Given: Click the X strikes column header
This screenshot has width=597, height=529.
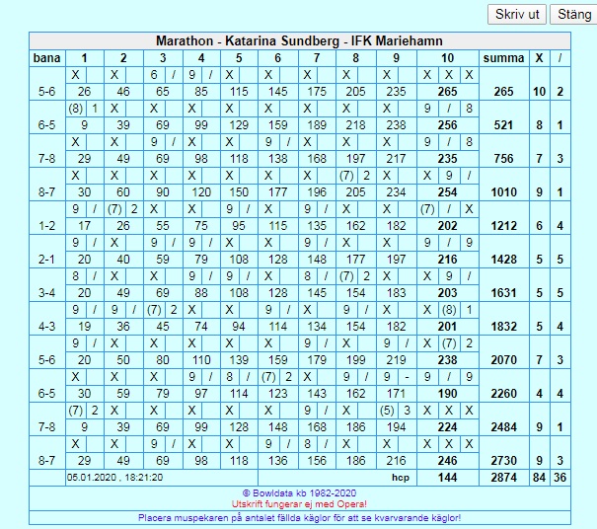Looking at the screenshot, I should coord(539,58).
